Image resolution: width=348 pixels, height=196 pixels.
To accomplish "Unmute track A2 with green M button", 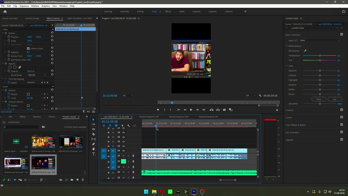I will pyautogui.click(x=123, y=161).
